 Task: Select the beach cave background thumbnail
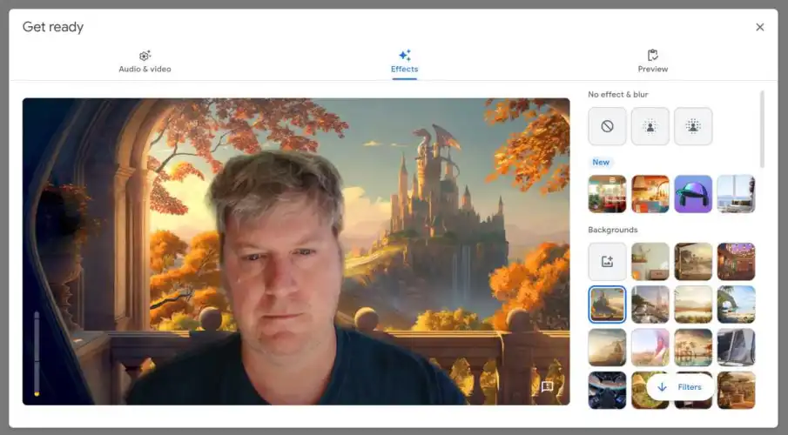736,304
